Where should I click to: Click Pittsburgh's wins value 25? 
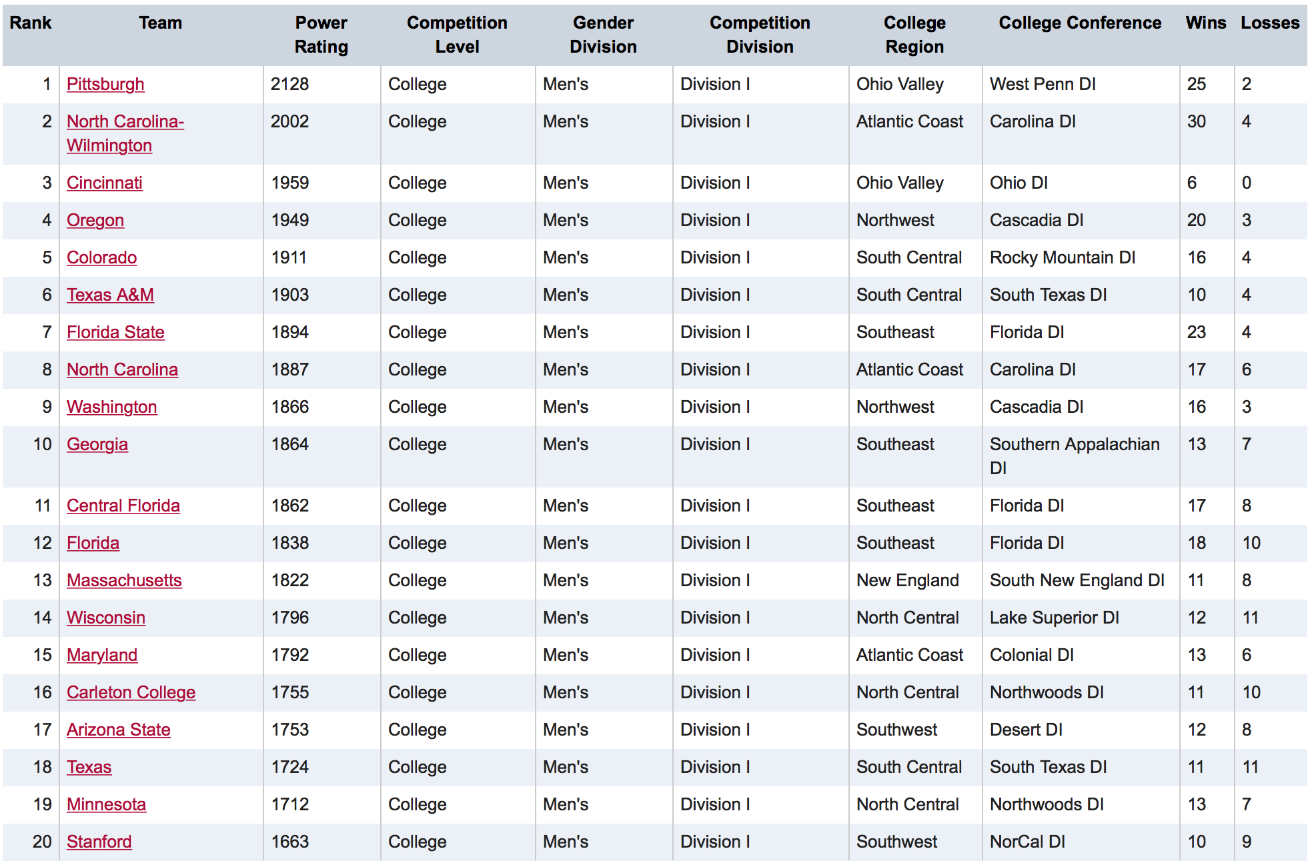click(1197, 84)
